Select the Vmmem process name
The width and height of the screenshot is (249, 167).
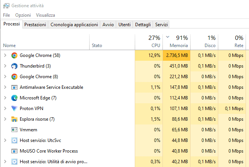pyautogui.click(x=28, y=130)
